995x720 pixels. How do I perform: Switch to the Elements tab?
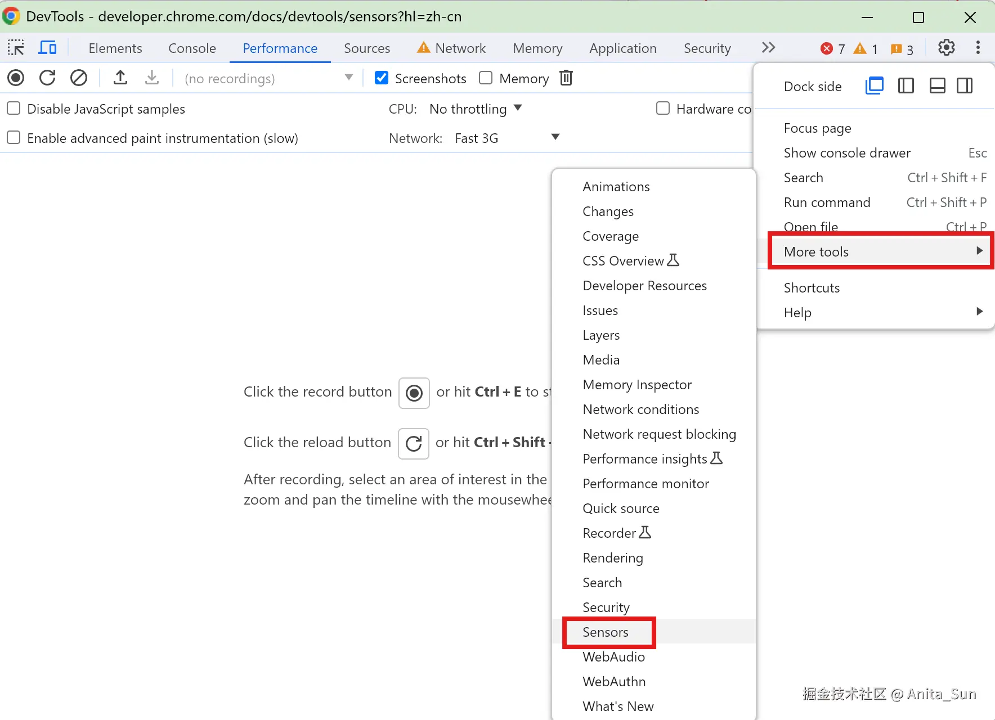click(x=115, y=48)
